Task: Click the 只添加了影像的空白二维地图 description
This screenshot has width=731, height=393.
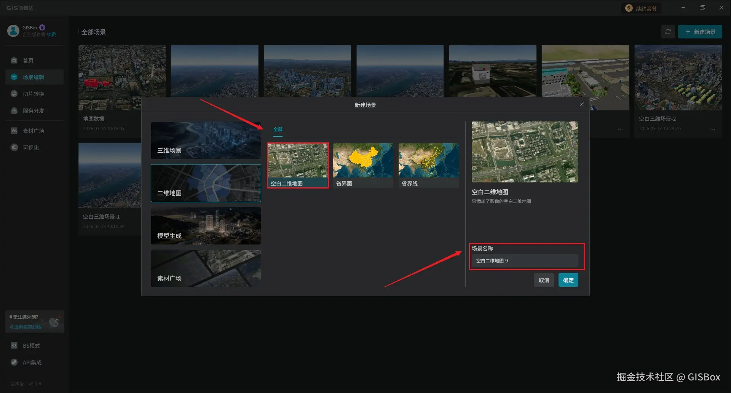Action: coord(501,201)
